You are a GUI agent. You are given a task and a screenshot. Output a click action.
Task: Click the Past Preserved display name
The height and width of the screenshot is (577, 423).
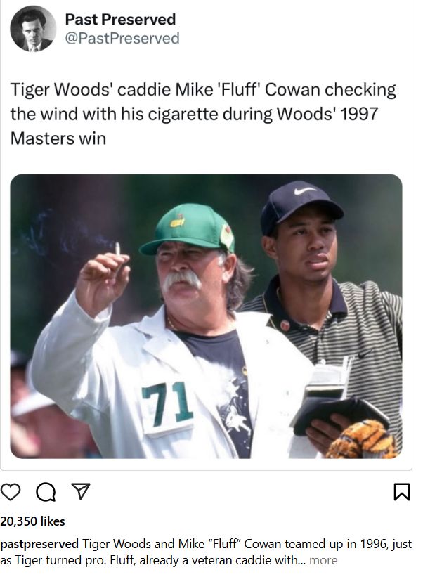[x=120, y=19]
